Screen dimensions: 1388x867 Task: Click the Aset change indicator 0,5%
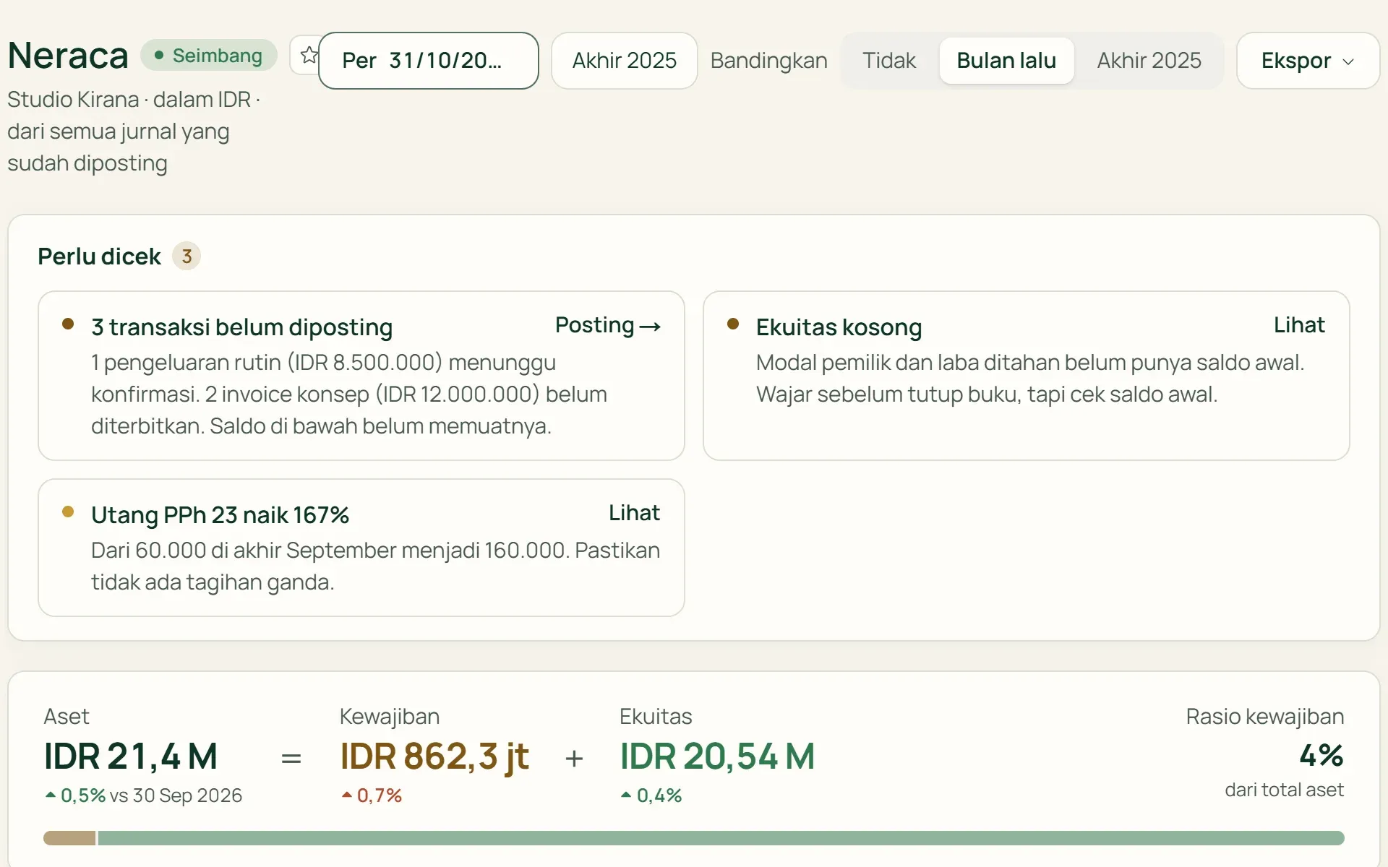click(x=75, y=795)
